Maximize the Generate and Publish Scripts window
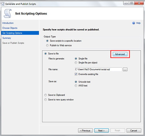The image size is (145, 136). [x=132, y=3]
